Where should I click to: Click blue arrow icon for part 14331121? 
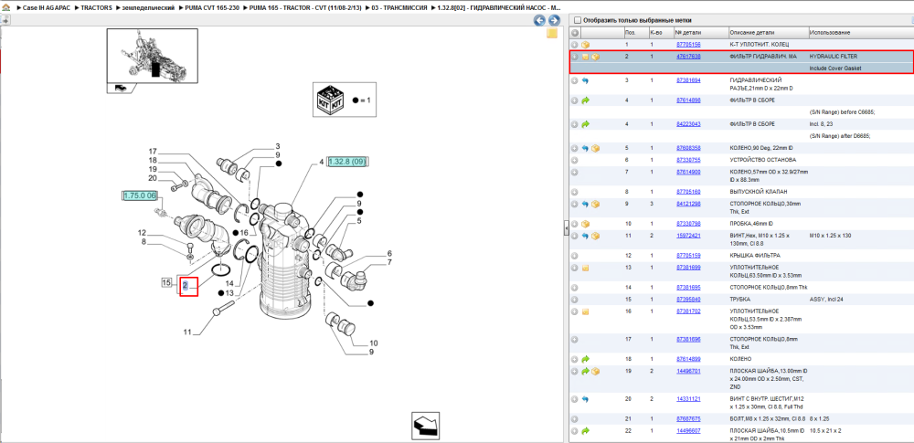585,399
